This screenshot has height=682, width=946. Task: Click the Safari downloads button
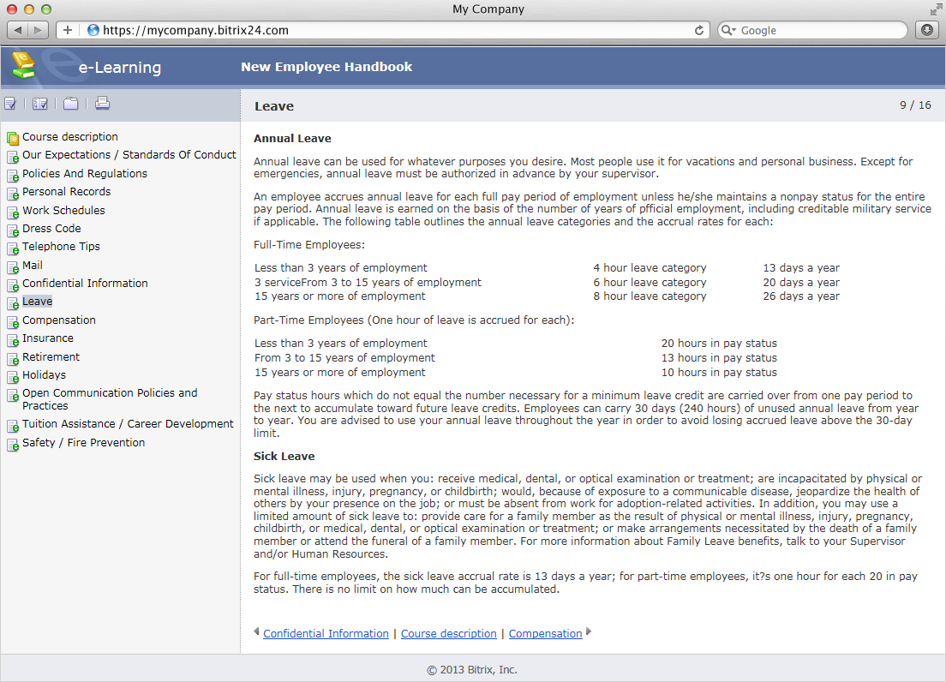coord(926,30)
